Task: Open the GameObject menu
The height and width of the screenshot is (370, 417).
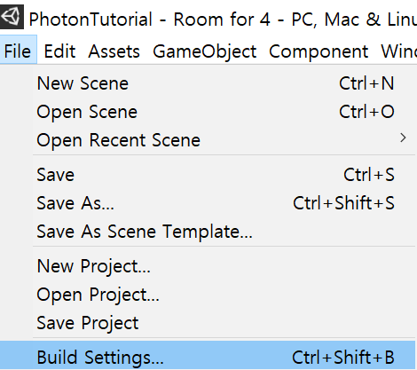Action: click(204, 52)
